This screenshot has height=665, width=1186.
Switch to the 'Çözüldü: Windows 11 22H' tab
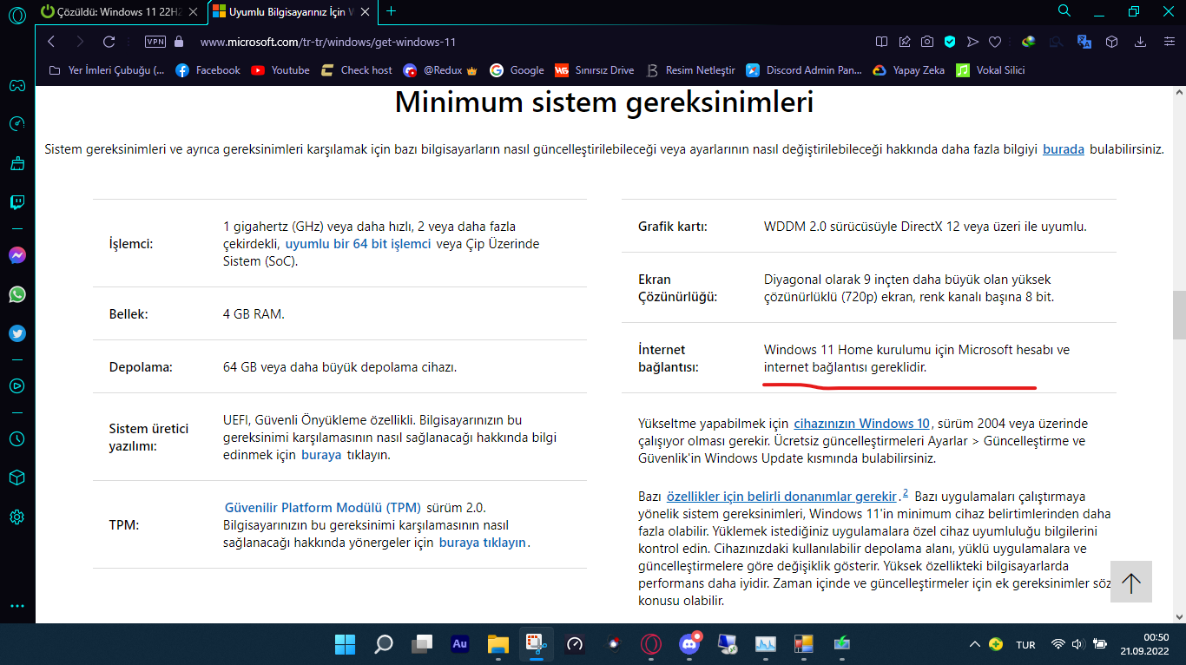coord(120,12)
